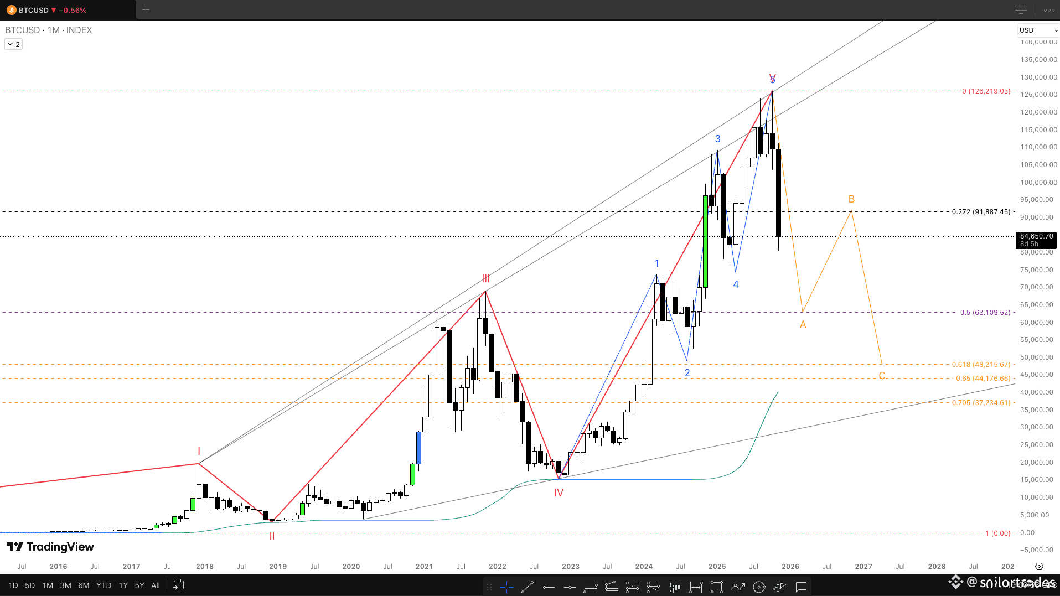The height and width of the screenshot is (596, 1060).
Task: Select the trend line drawing tool
Action: (528, 587)
